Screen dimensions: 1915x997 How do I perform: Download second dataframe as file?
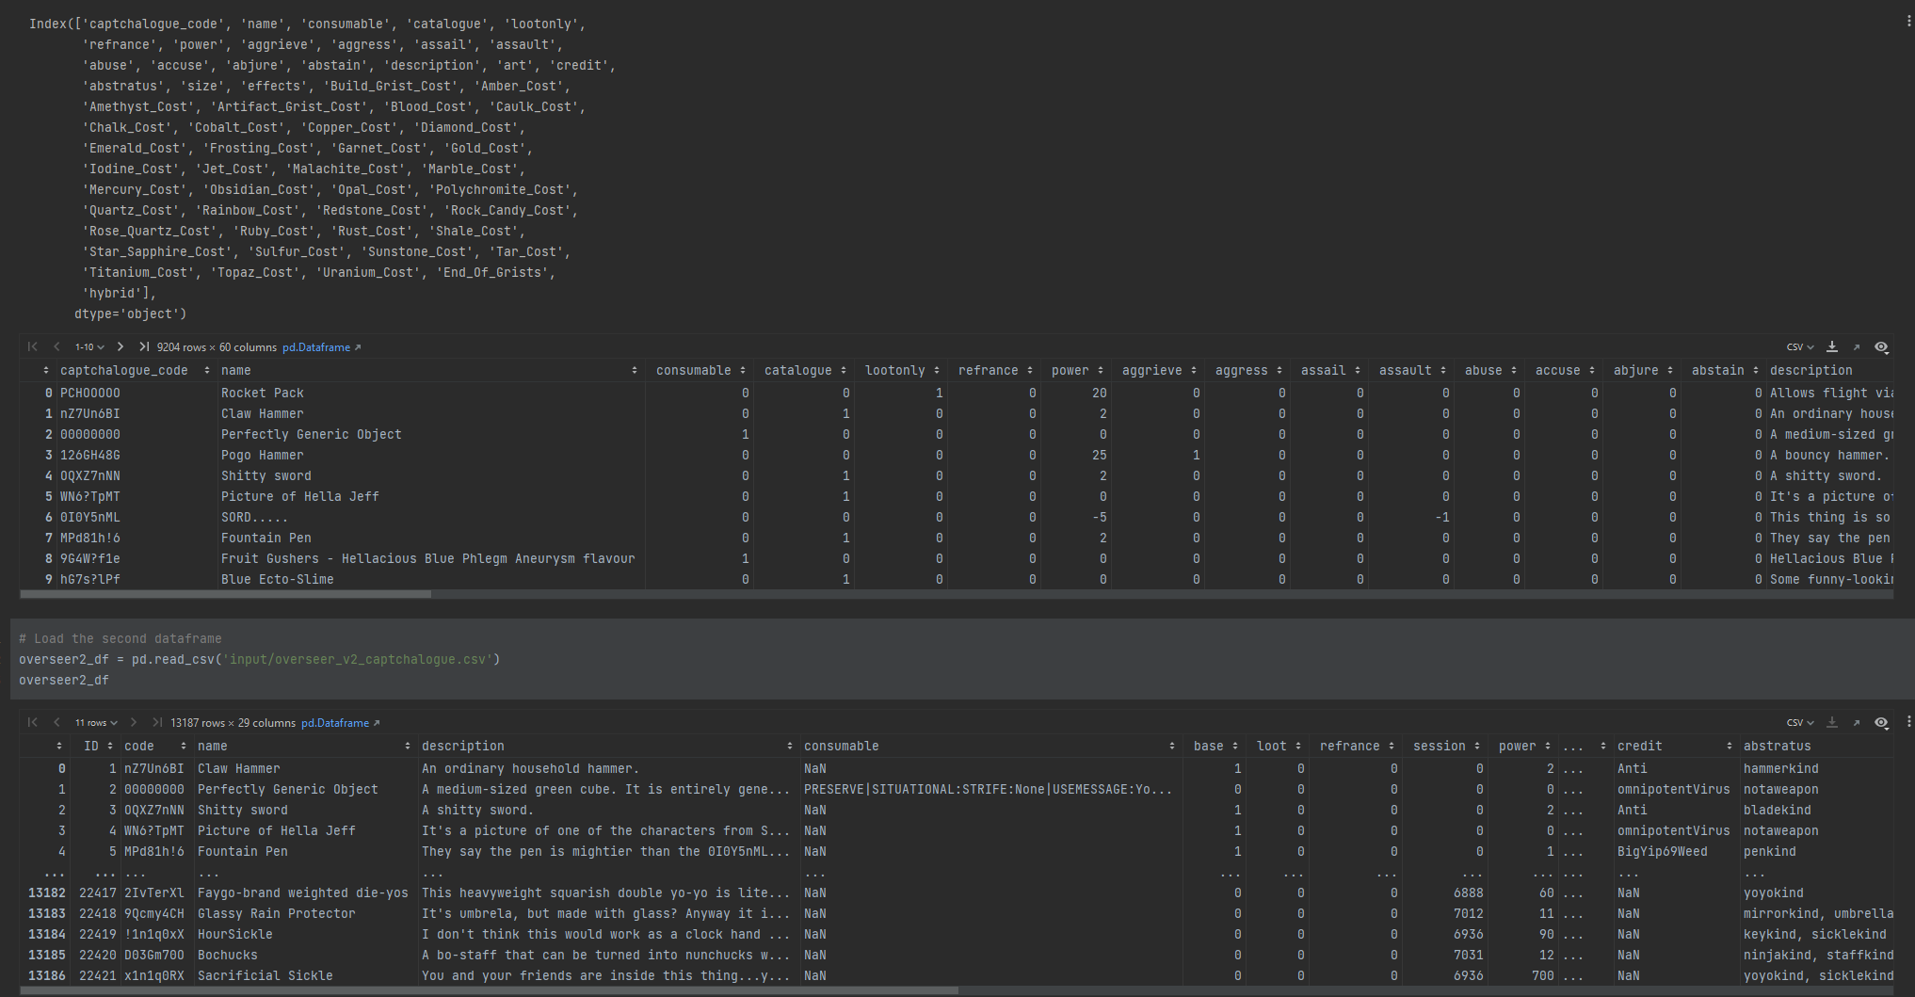tap(1832, 722)
